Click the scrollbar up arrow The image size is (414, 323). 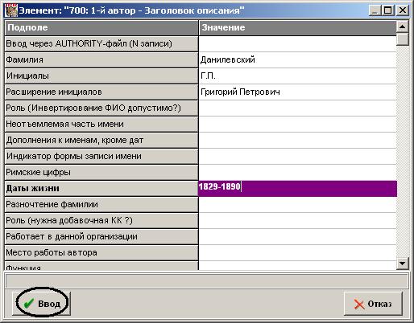click(x=402, y=27)
